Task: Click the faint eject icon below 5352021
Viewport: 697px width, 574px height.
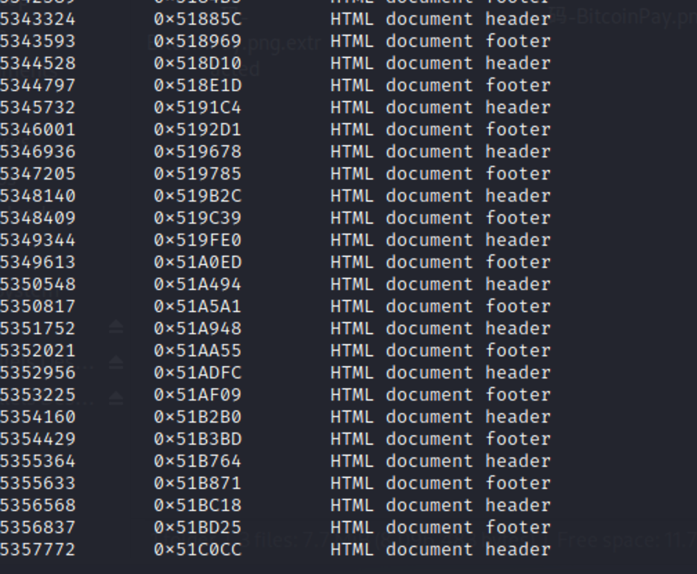Action: [116, 362]
